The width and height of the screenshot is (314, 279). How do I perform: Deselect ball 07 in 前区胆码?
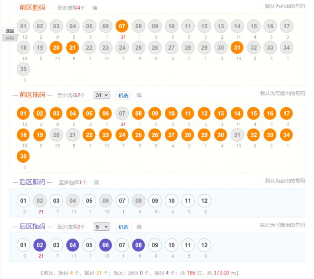coord(122,26)
